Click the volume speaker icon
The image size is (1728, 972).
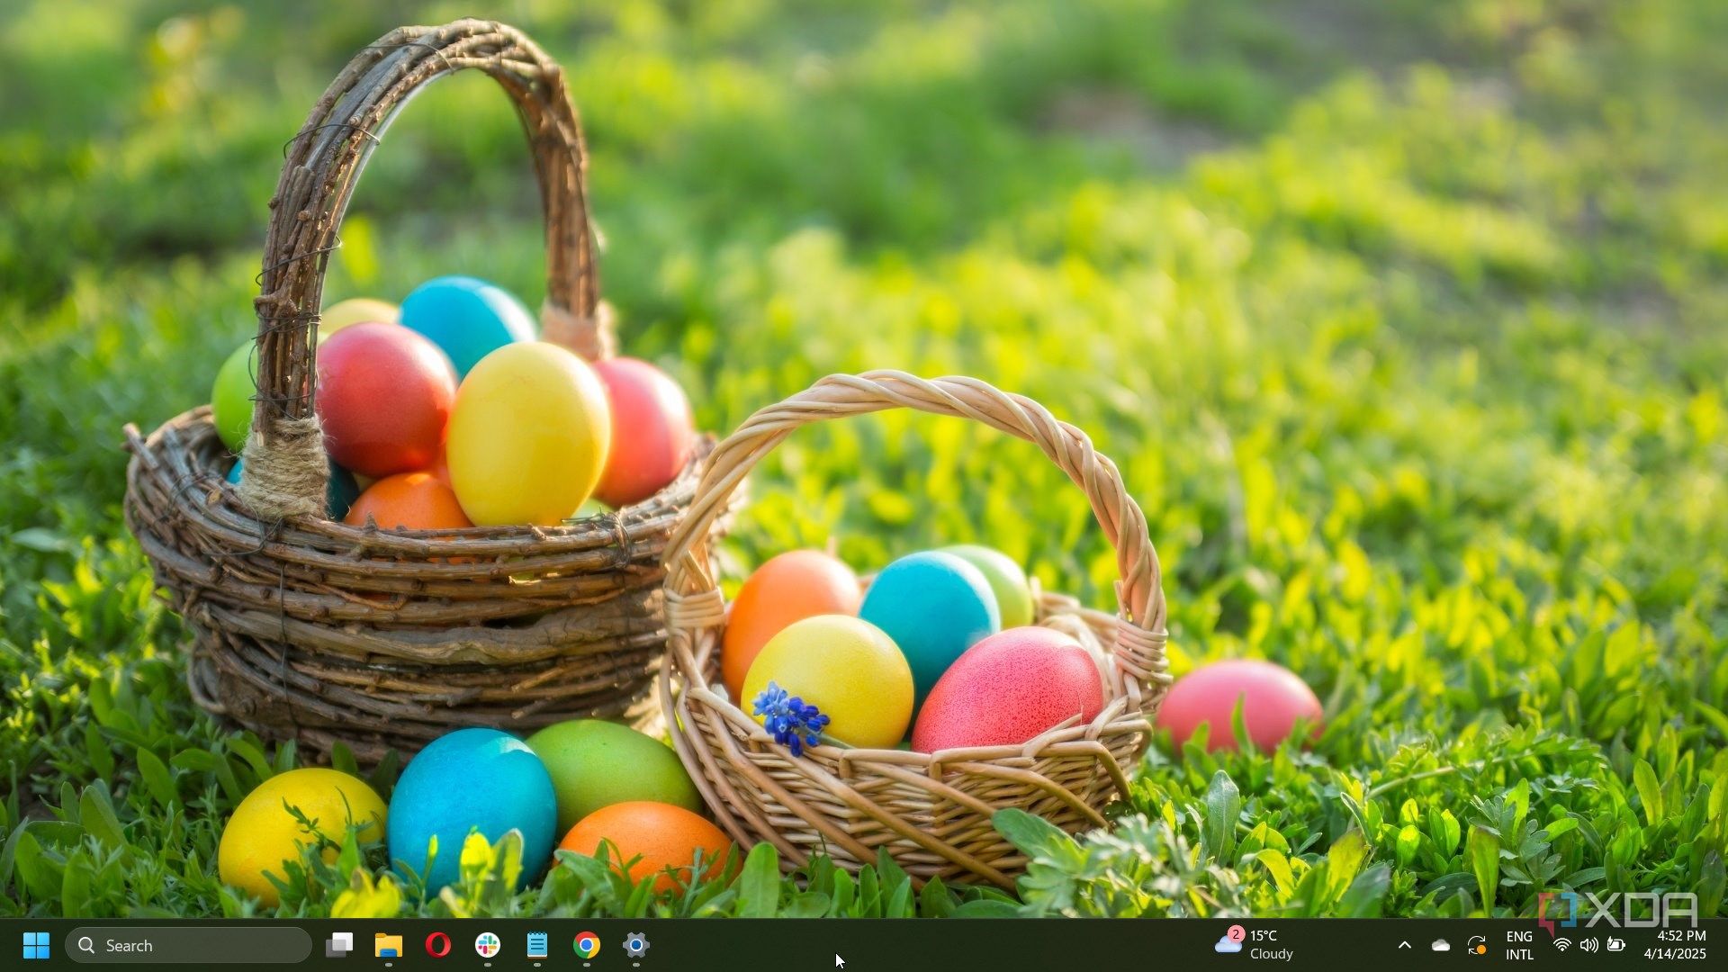(1589, 945)
